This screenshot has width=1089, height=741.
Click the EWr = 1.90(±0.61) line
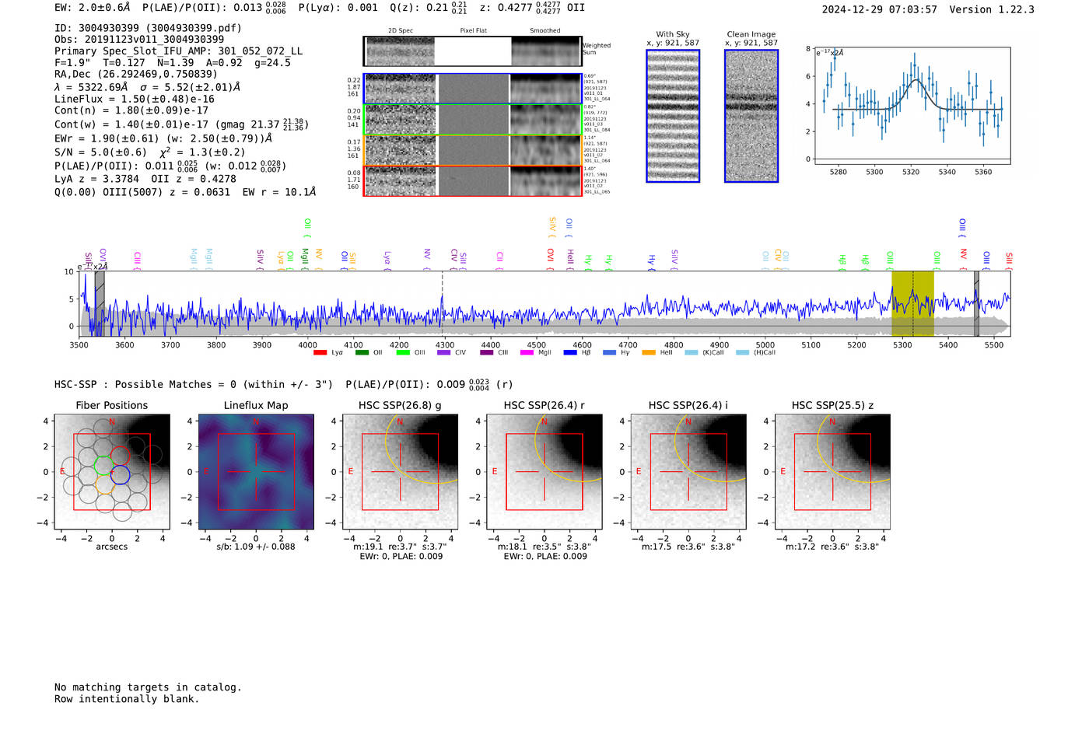[163, 138]
